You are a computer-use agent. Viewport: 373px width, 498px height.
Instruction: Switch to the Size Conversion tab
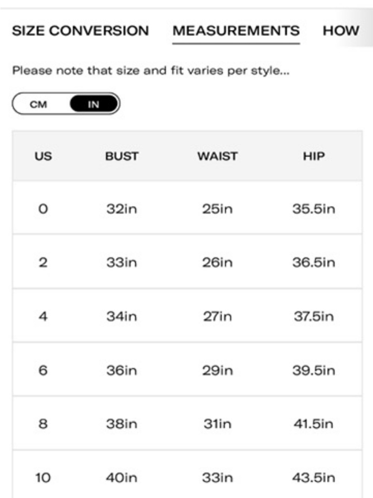80,31
